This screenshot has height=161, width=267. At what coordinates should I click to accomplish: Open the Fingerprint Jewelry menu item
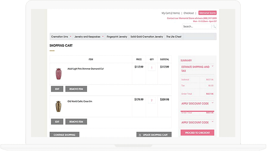coord(117,37)
